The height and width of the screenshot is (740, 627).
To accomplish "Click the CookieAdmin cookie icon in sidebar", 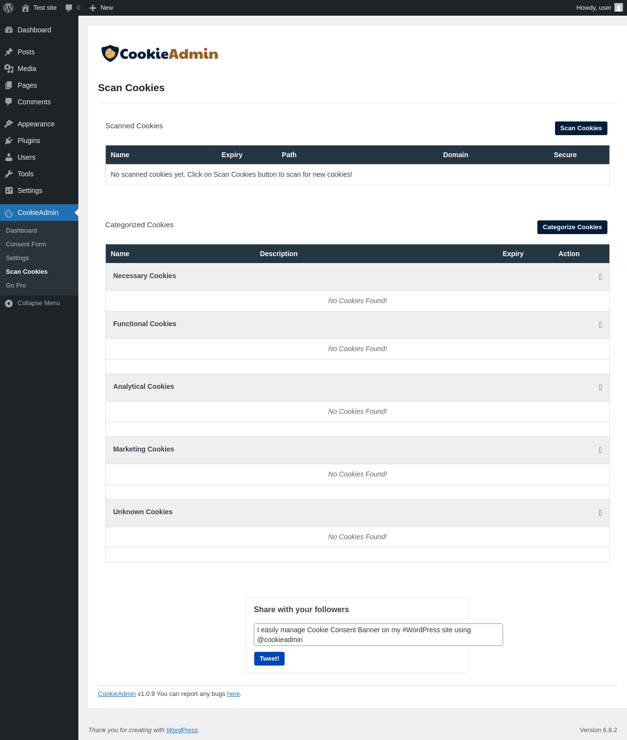I will tap(9, 213).
